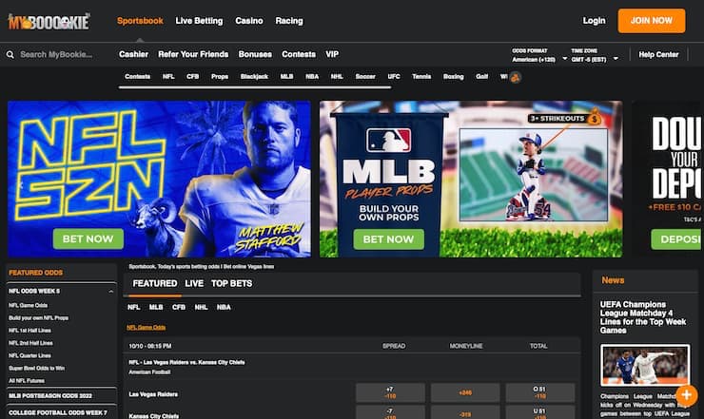
Task: Click BET NOW on the NFL SZN banner
Action: 88,239
